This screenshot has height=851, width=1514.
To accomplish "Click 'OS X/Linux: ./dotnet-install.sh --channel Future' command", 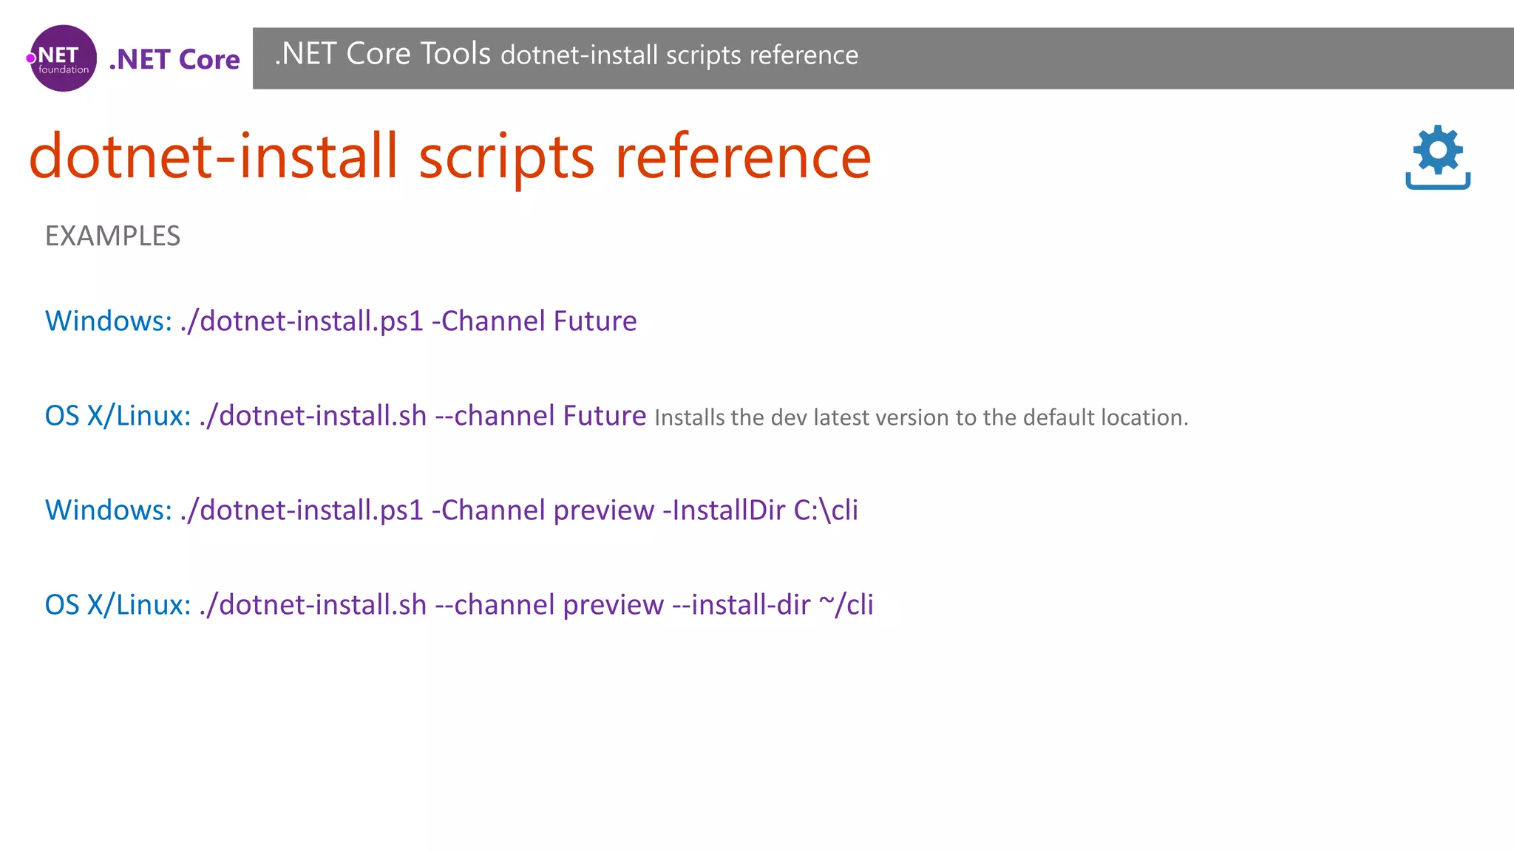I will coord(345,416).
